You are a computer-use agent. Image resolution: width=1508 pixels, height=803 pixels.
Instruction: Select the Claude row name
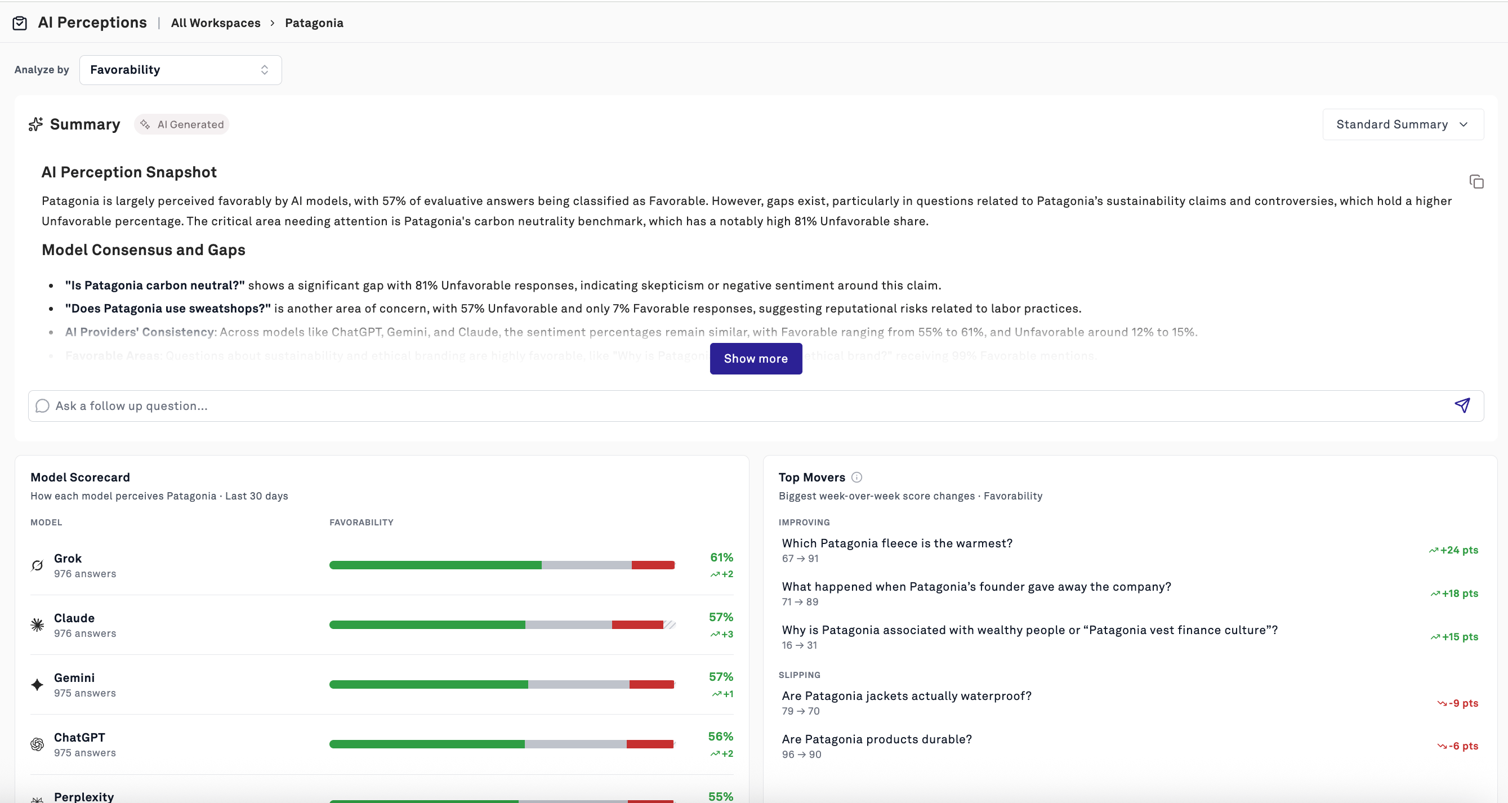click(74, 618)
